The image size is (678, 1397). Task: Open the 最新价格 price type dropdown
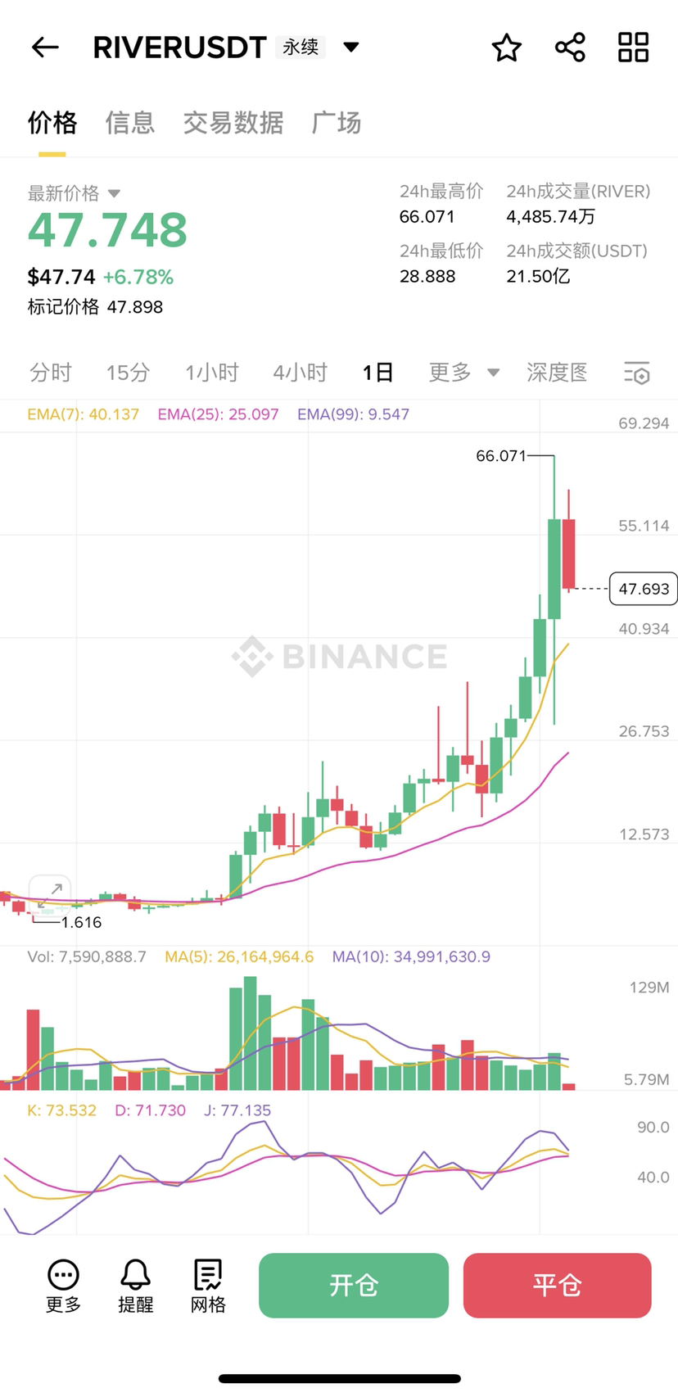coord(114,194)
